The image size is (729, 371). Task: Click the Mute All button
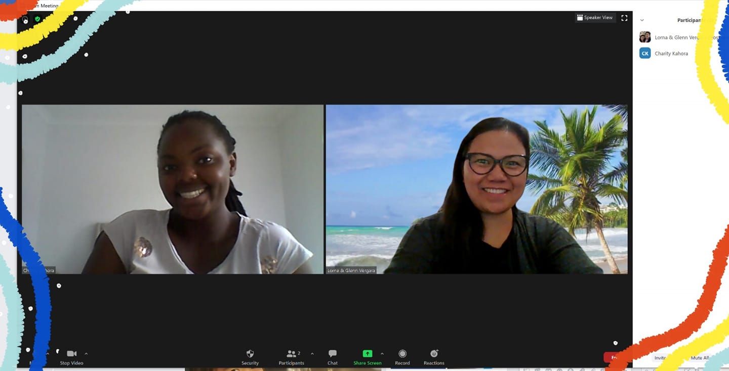699,358
